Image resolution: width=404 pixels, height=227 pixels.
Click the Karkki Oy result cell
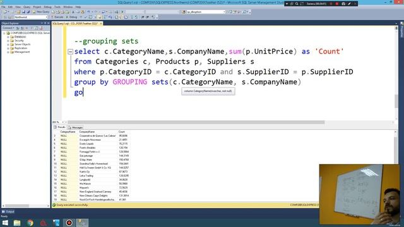98,172
